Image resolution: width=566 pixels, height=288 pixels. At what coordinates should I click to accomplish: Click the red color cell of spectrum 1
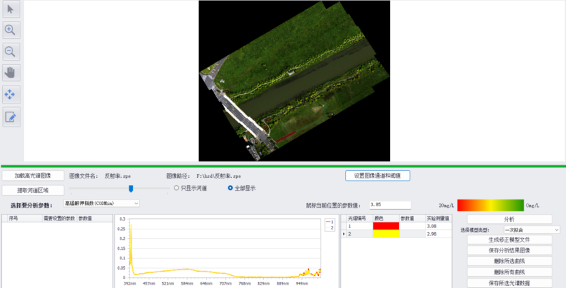click(x=385, y=226)
